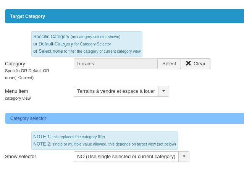Click the X icon on the Clear button
This screenshot has width=244, height=191.
(x=188, y=63)
